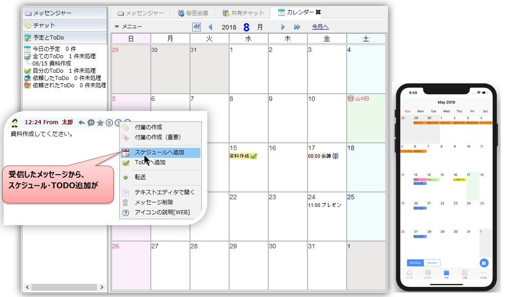Viewport: 507px width, 297px height.
Task: Choose スケジュールへ追加 from the context menu
Action: (159, 152)
